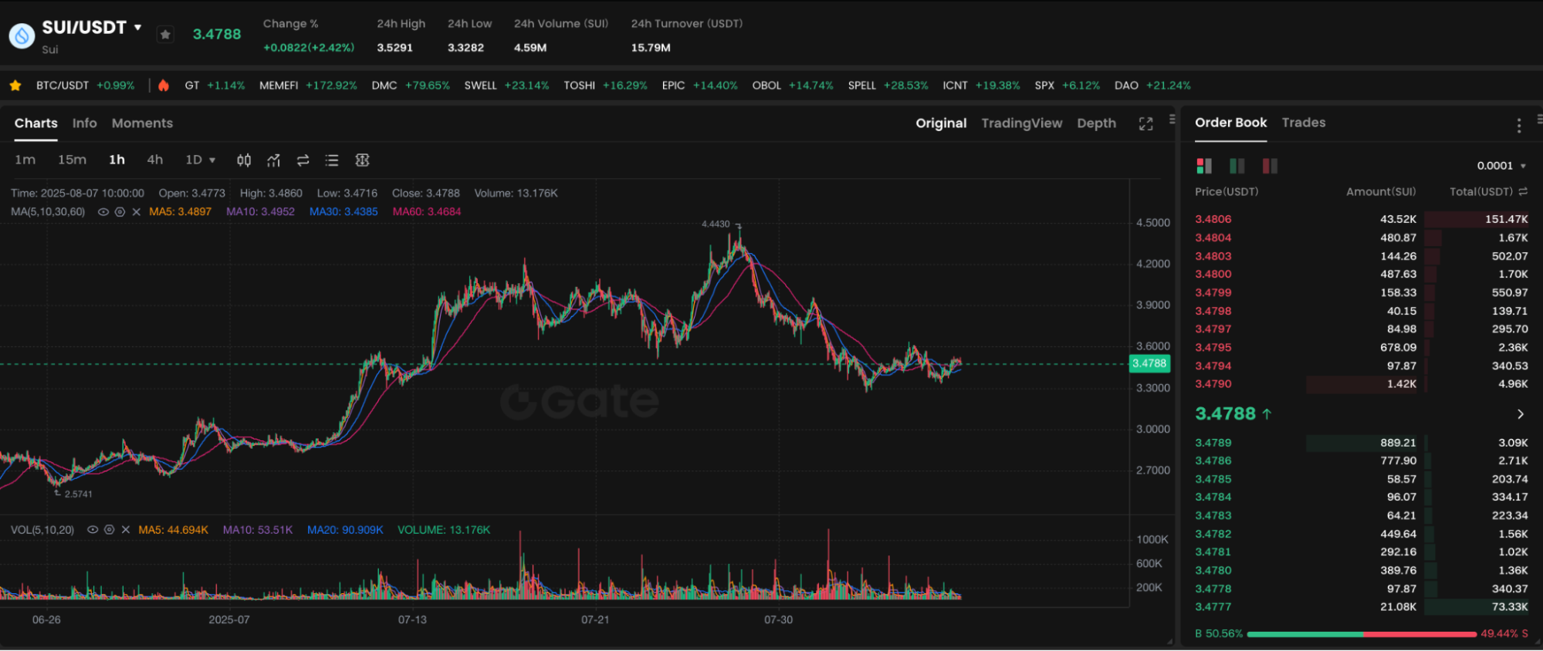Click chart panel drag handle icon
The width and height of the screenshot is (1543, 651).
(1172, 119)
